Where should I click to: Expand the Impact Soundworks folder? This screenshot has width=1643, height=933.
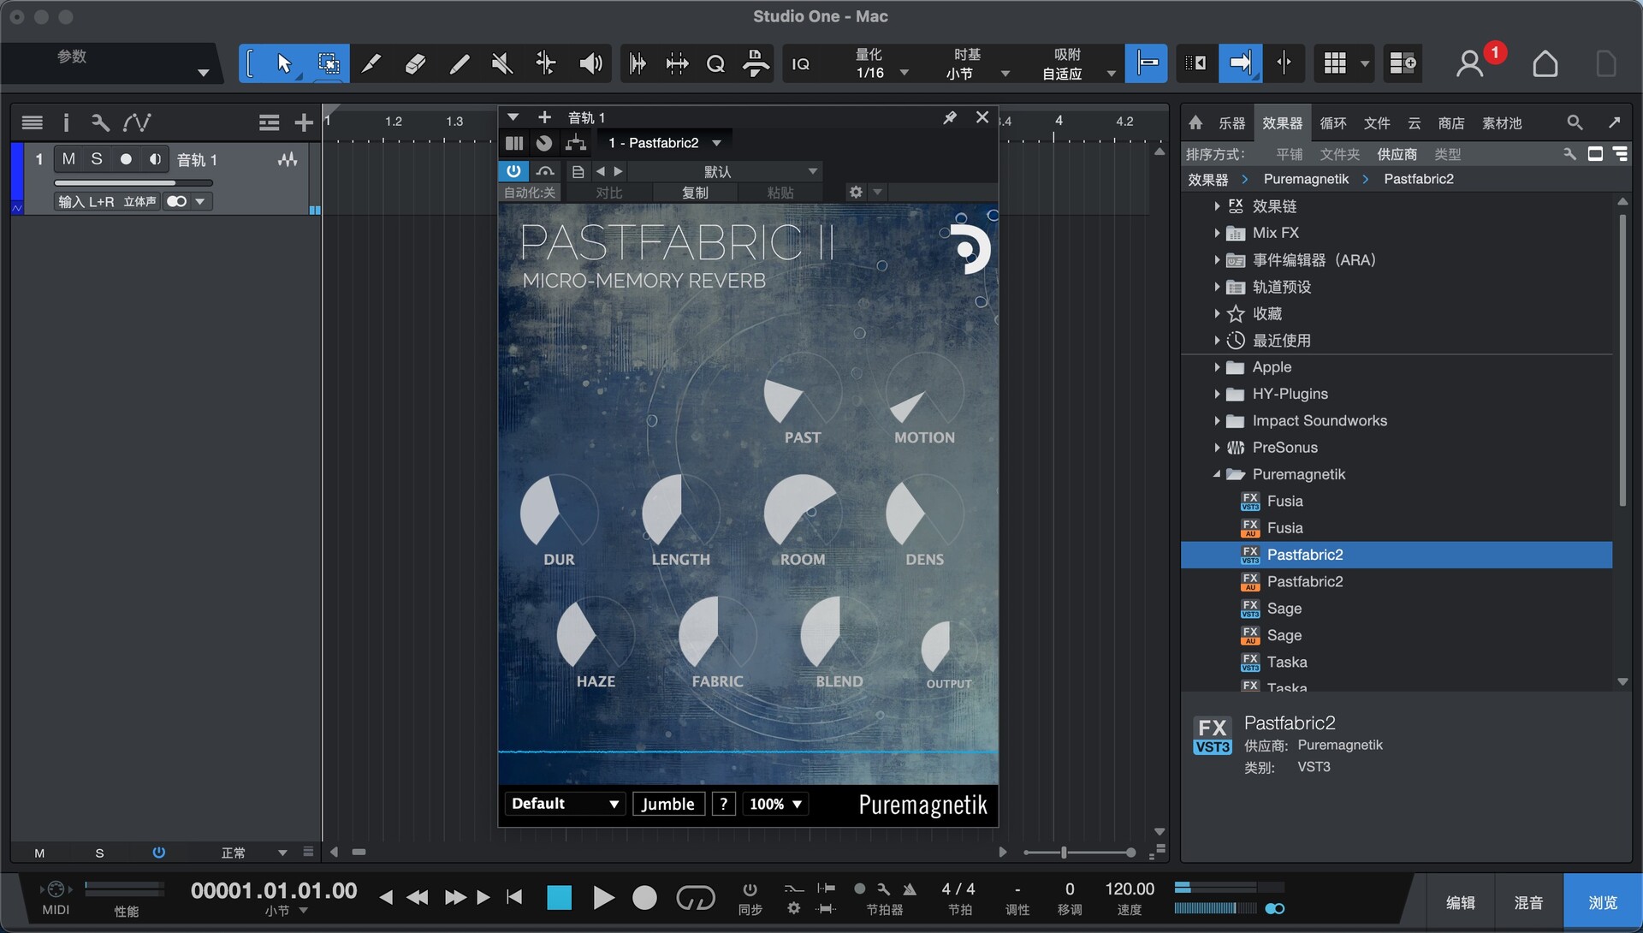pyautogui.click(x=1217, y=421)
